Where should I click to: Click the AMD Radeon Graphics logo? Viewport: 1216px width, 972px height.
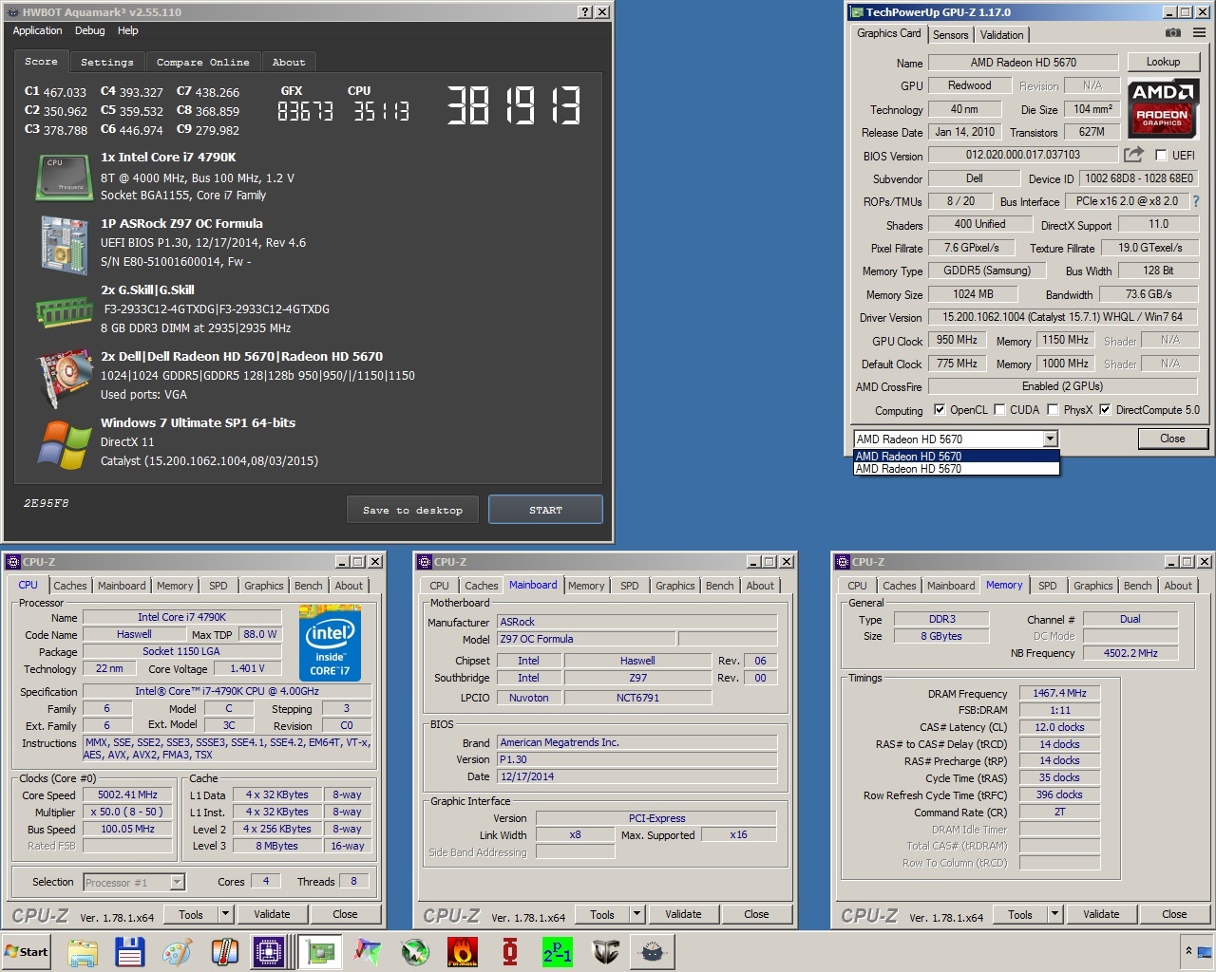[1163, 108]
